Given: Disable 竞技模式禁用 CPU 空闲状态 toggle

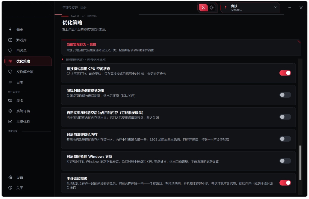Looking at the screenshot, I should (285, 73).
